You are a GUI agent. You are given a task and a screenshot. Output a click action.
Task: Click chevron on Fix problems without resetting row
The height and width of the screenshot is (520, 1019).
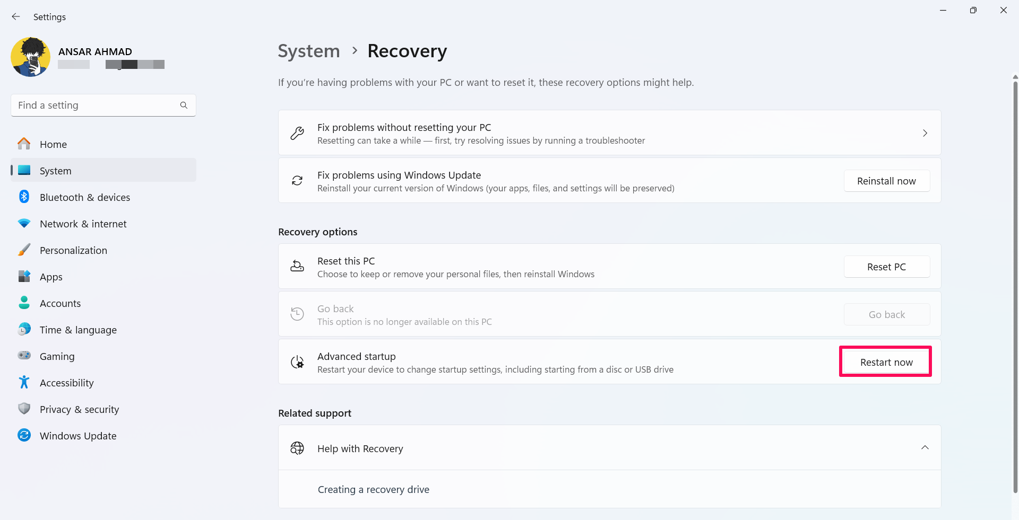coord(925,133)
